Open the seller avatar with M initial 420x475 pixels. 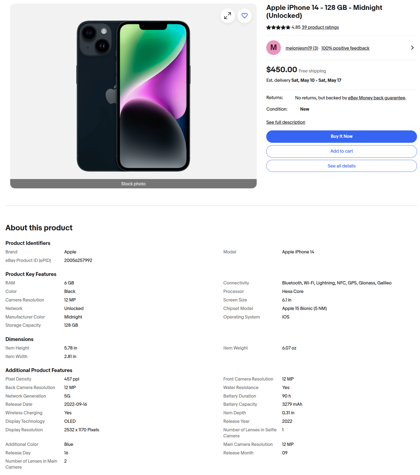(x=273, y=47)
